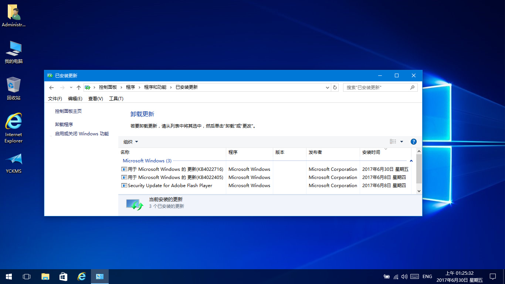Click the Up one level arrow
This screenshot has height=284, width=505.
(78, 88)
